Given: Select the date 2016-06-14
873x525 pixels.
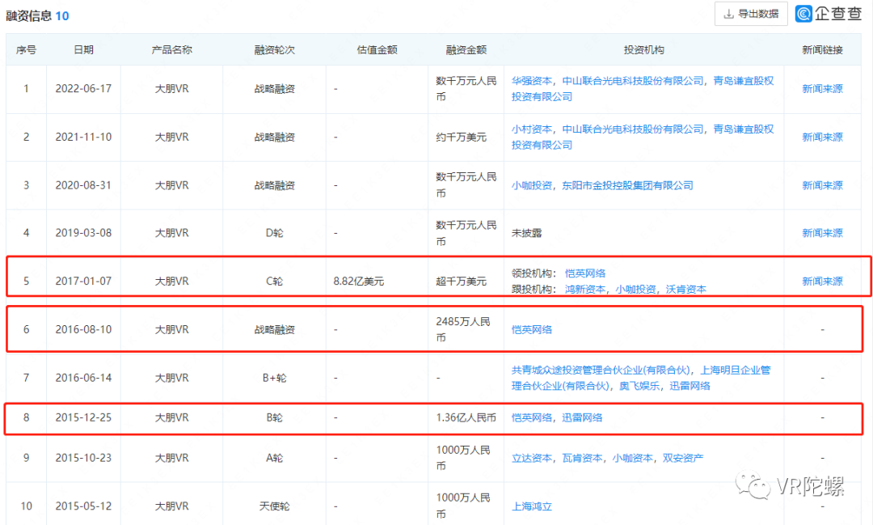Looking at the screenshot, I should [83, 378].
